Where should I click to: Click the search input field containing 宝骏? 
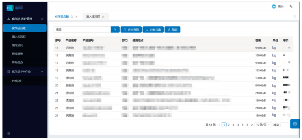[82, 30]
